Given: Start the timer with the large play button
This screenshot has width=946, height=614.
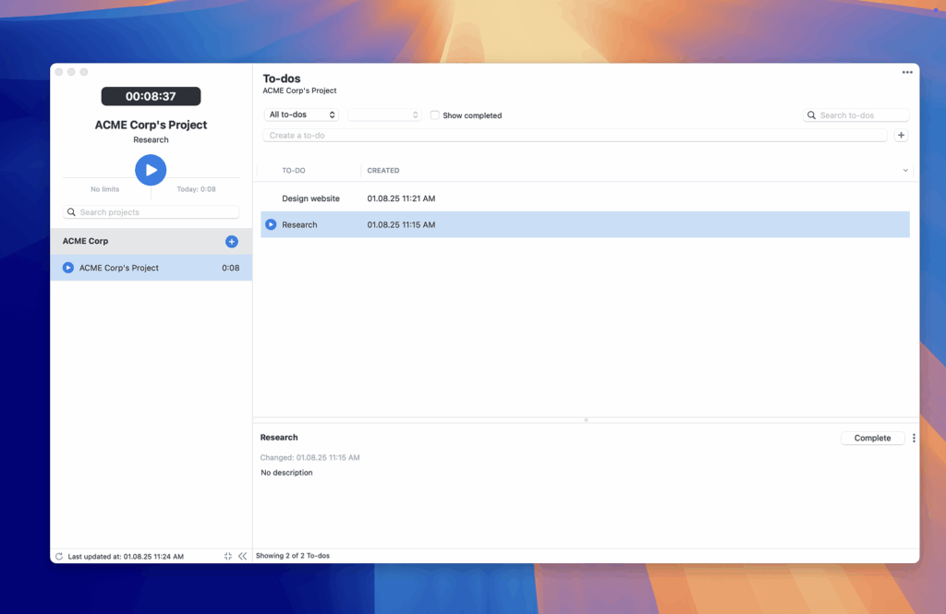Looking at the screenshot, I should click(151, 170).
